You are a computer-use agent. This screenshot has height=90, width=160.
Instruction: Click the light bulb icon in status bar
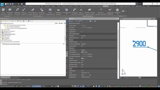pos(75,86)
